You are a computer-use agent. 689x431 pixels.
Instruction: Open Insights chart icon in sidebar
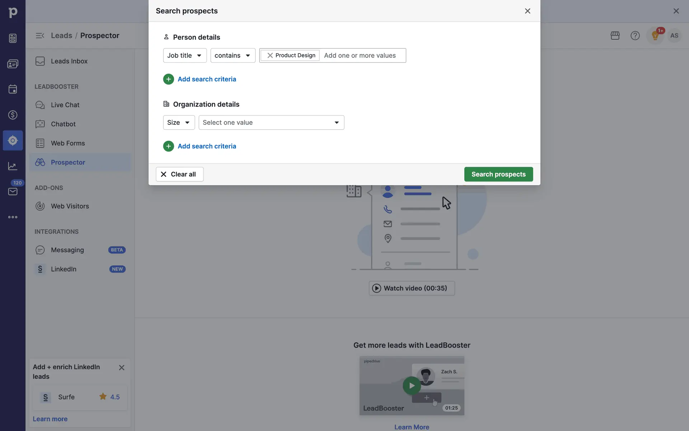point(13,166)
